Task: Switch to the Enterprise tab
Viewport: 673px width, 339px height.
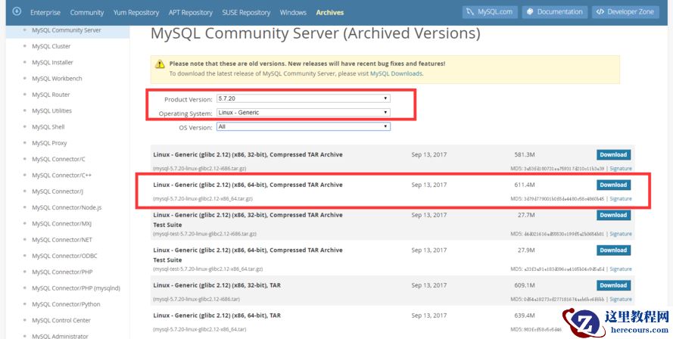Action: pyautogui.click(x=45, y=12)
